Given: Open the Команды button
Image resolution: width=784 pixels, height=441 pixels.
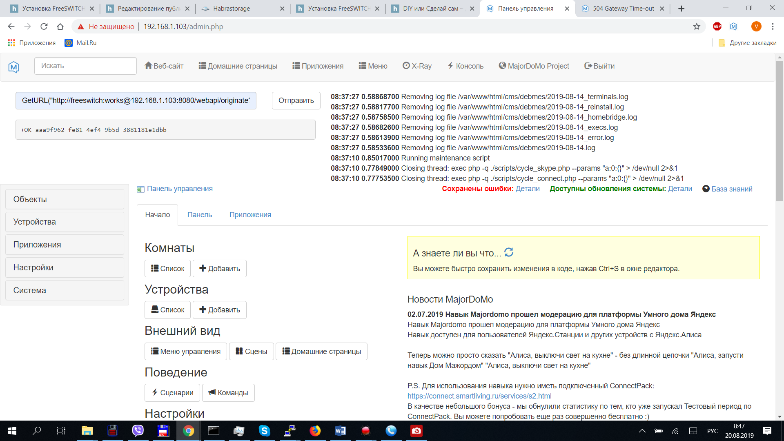Looking at the screenshot, I should [x=228, y=393].
